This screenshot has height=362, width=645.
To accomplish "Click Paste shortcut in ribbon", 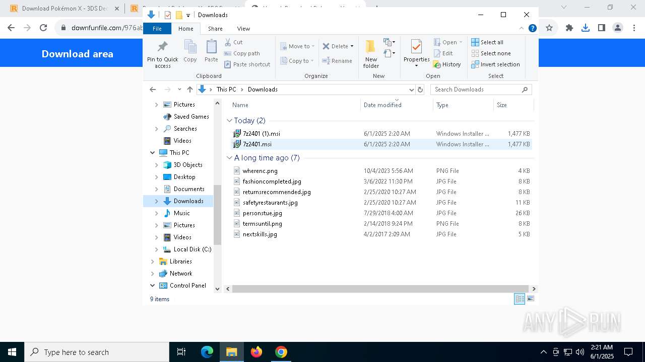I will click(247, 64).
